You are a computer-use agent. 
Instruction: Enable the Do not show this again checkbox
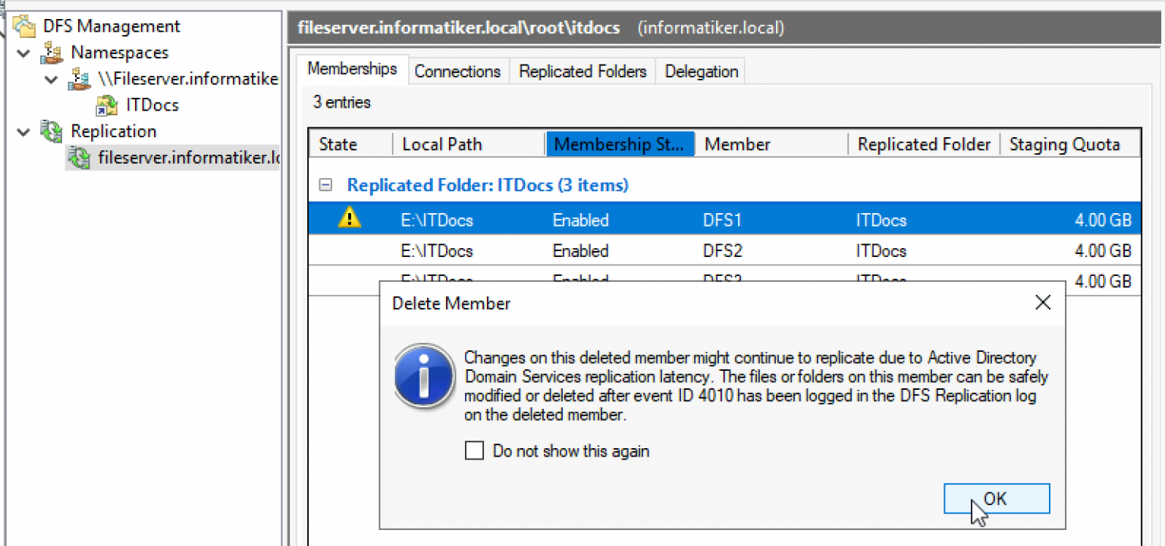point(474,450)
